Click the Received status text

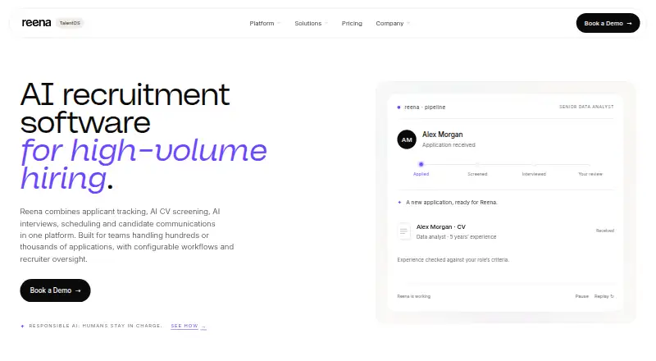[x=605, y=231]
